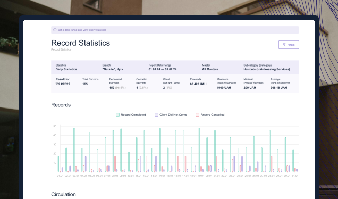Click the All Masters value
The image size is (338, 199).
pyautogui.click(x=210, y=69)
